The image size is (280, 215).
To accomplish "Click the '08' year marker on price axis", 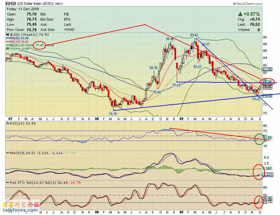I will point(97,119).
